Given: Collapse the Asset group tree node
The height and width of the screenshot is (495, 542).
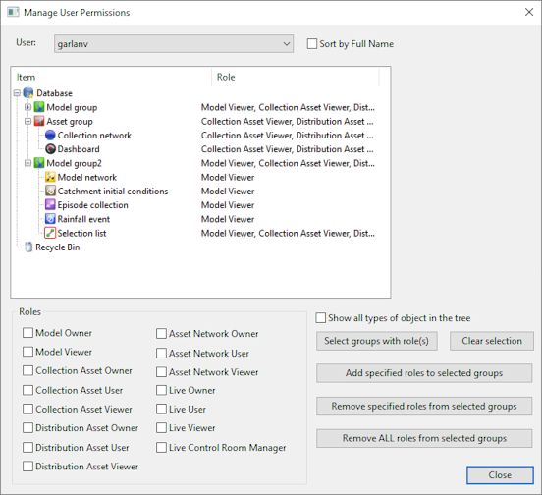Looking at the screenshot, I should pyautogui.click(x=28, y=122).
